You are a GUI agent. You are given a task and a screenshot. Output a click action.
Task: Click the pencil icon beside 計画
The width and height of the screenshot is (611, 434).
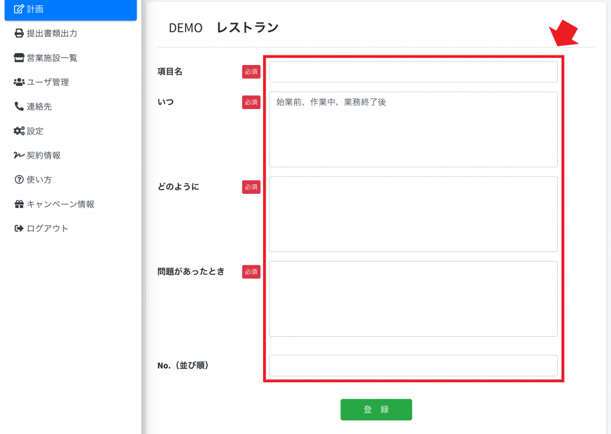pos(19,9)
